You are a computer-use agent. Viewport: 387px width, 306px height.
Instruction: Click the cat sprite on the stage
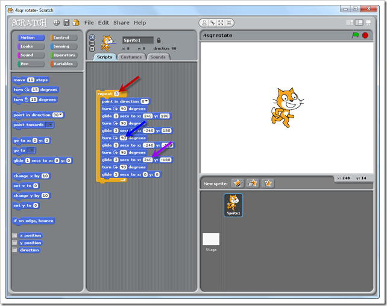click(x=287, y=107)
